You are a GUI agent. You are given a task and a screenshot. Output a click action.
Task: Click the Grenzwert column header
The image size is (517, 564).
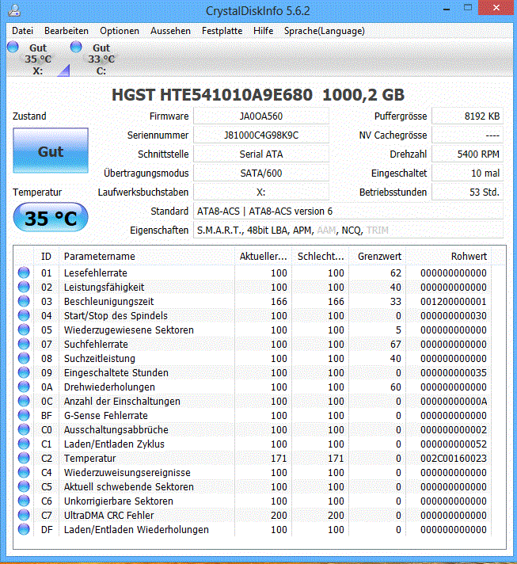378,257
